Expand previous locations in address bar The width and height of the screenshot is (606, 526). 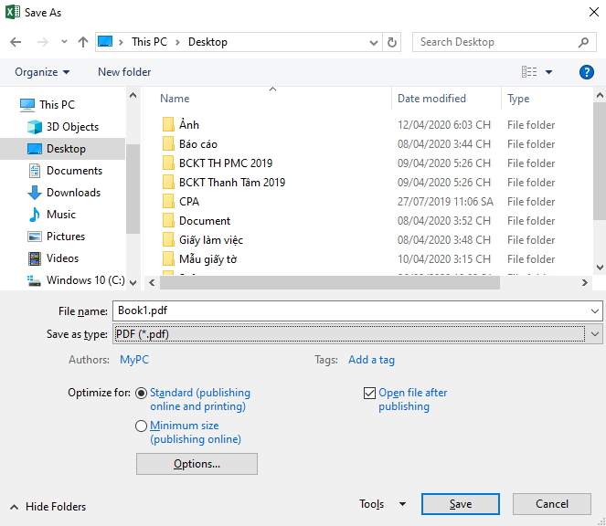[x=373, y=42]
